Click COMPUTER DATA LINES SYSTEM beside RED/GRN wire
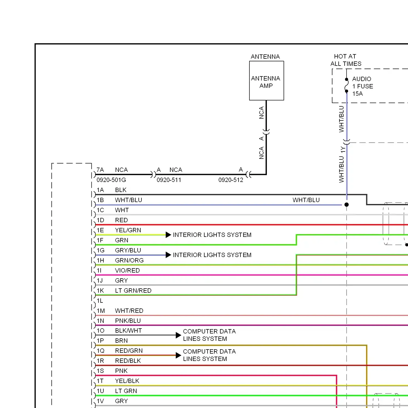Screen dimensions: 408x408 (x=209, y=355)
